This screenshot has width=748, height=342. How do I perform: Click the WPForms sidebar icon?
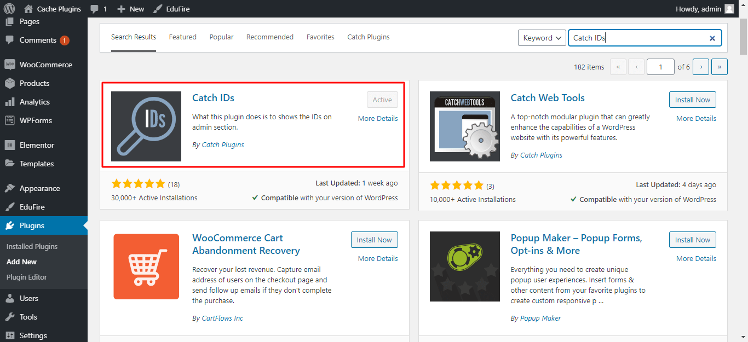pyautogui.click(x=9, y=120)
